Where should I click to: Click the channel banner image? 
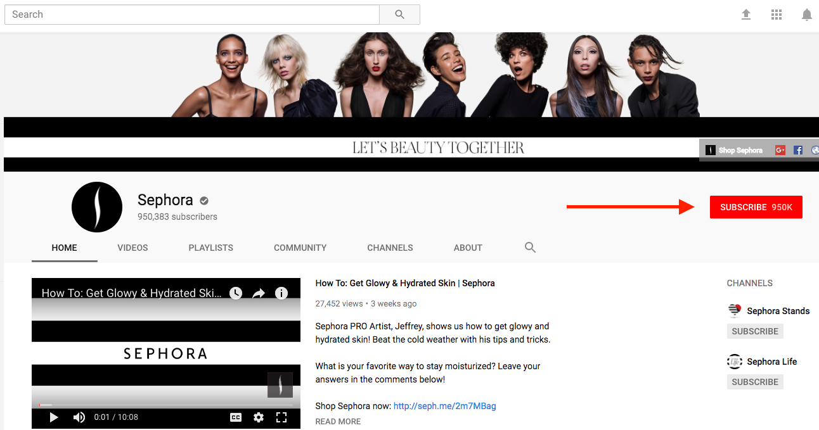[x=411, y=102]
